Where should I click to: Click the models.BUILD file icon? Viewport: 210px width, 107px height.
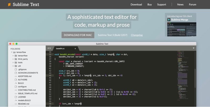16,100
